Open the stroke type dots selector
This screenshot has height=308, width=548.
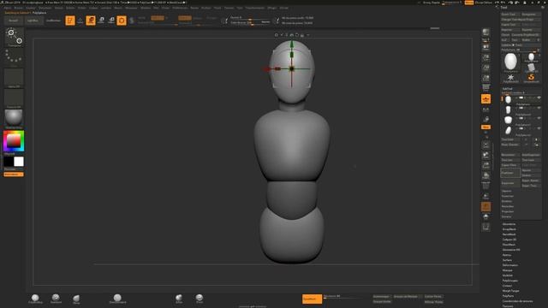coord(14,57)
